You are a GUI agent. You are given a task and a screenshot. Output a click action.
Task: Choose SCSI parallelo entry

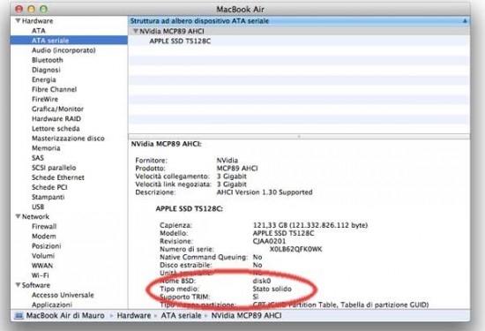54,168
